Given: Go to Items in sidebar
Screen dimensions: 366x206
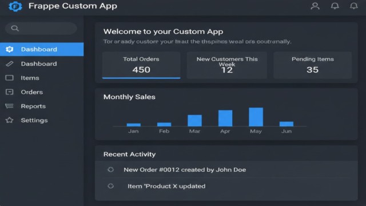Looking at the screenshot, I should (x=42, y=78).
